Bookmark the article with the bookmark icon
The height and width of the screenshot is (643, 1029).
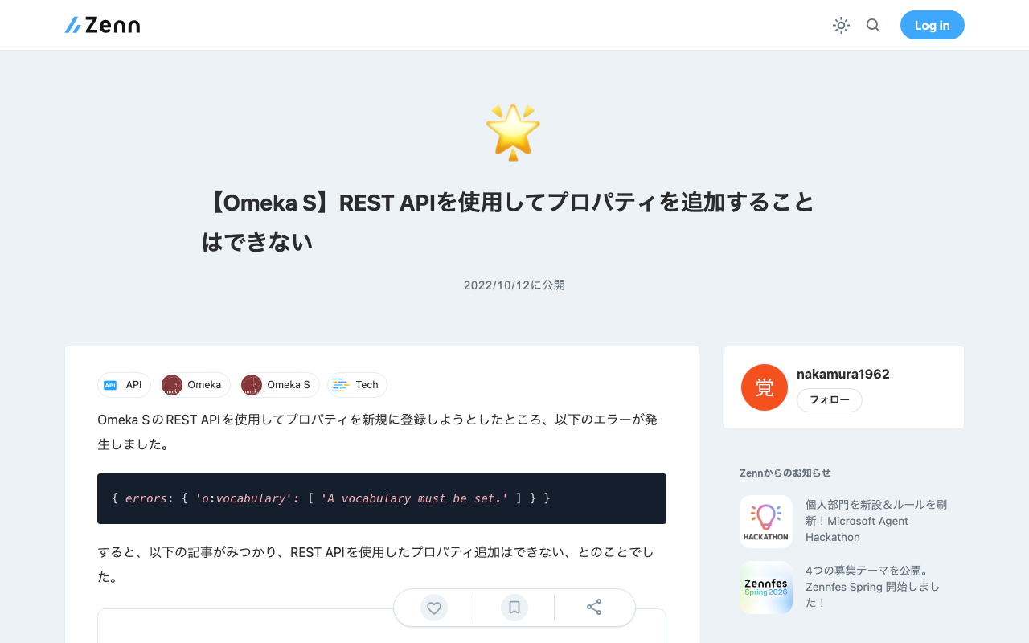click(514, 608)
